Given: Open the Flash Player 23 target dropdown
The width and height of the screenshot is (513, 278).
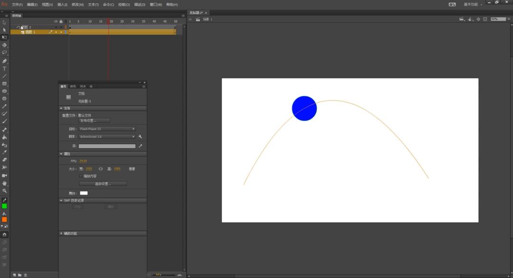Looking at the screenshot, I should [107, 129].
